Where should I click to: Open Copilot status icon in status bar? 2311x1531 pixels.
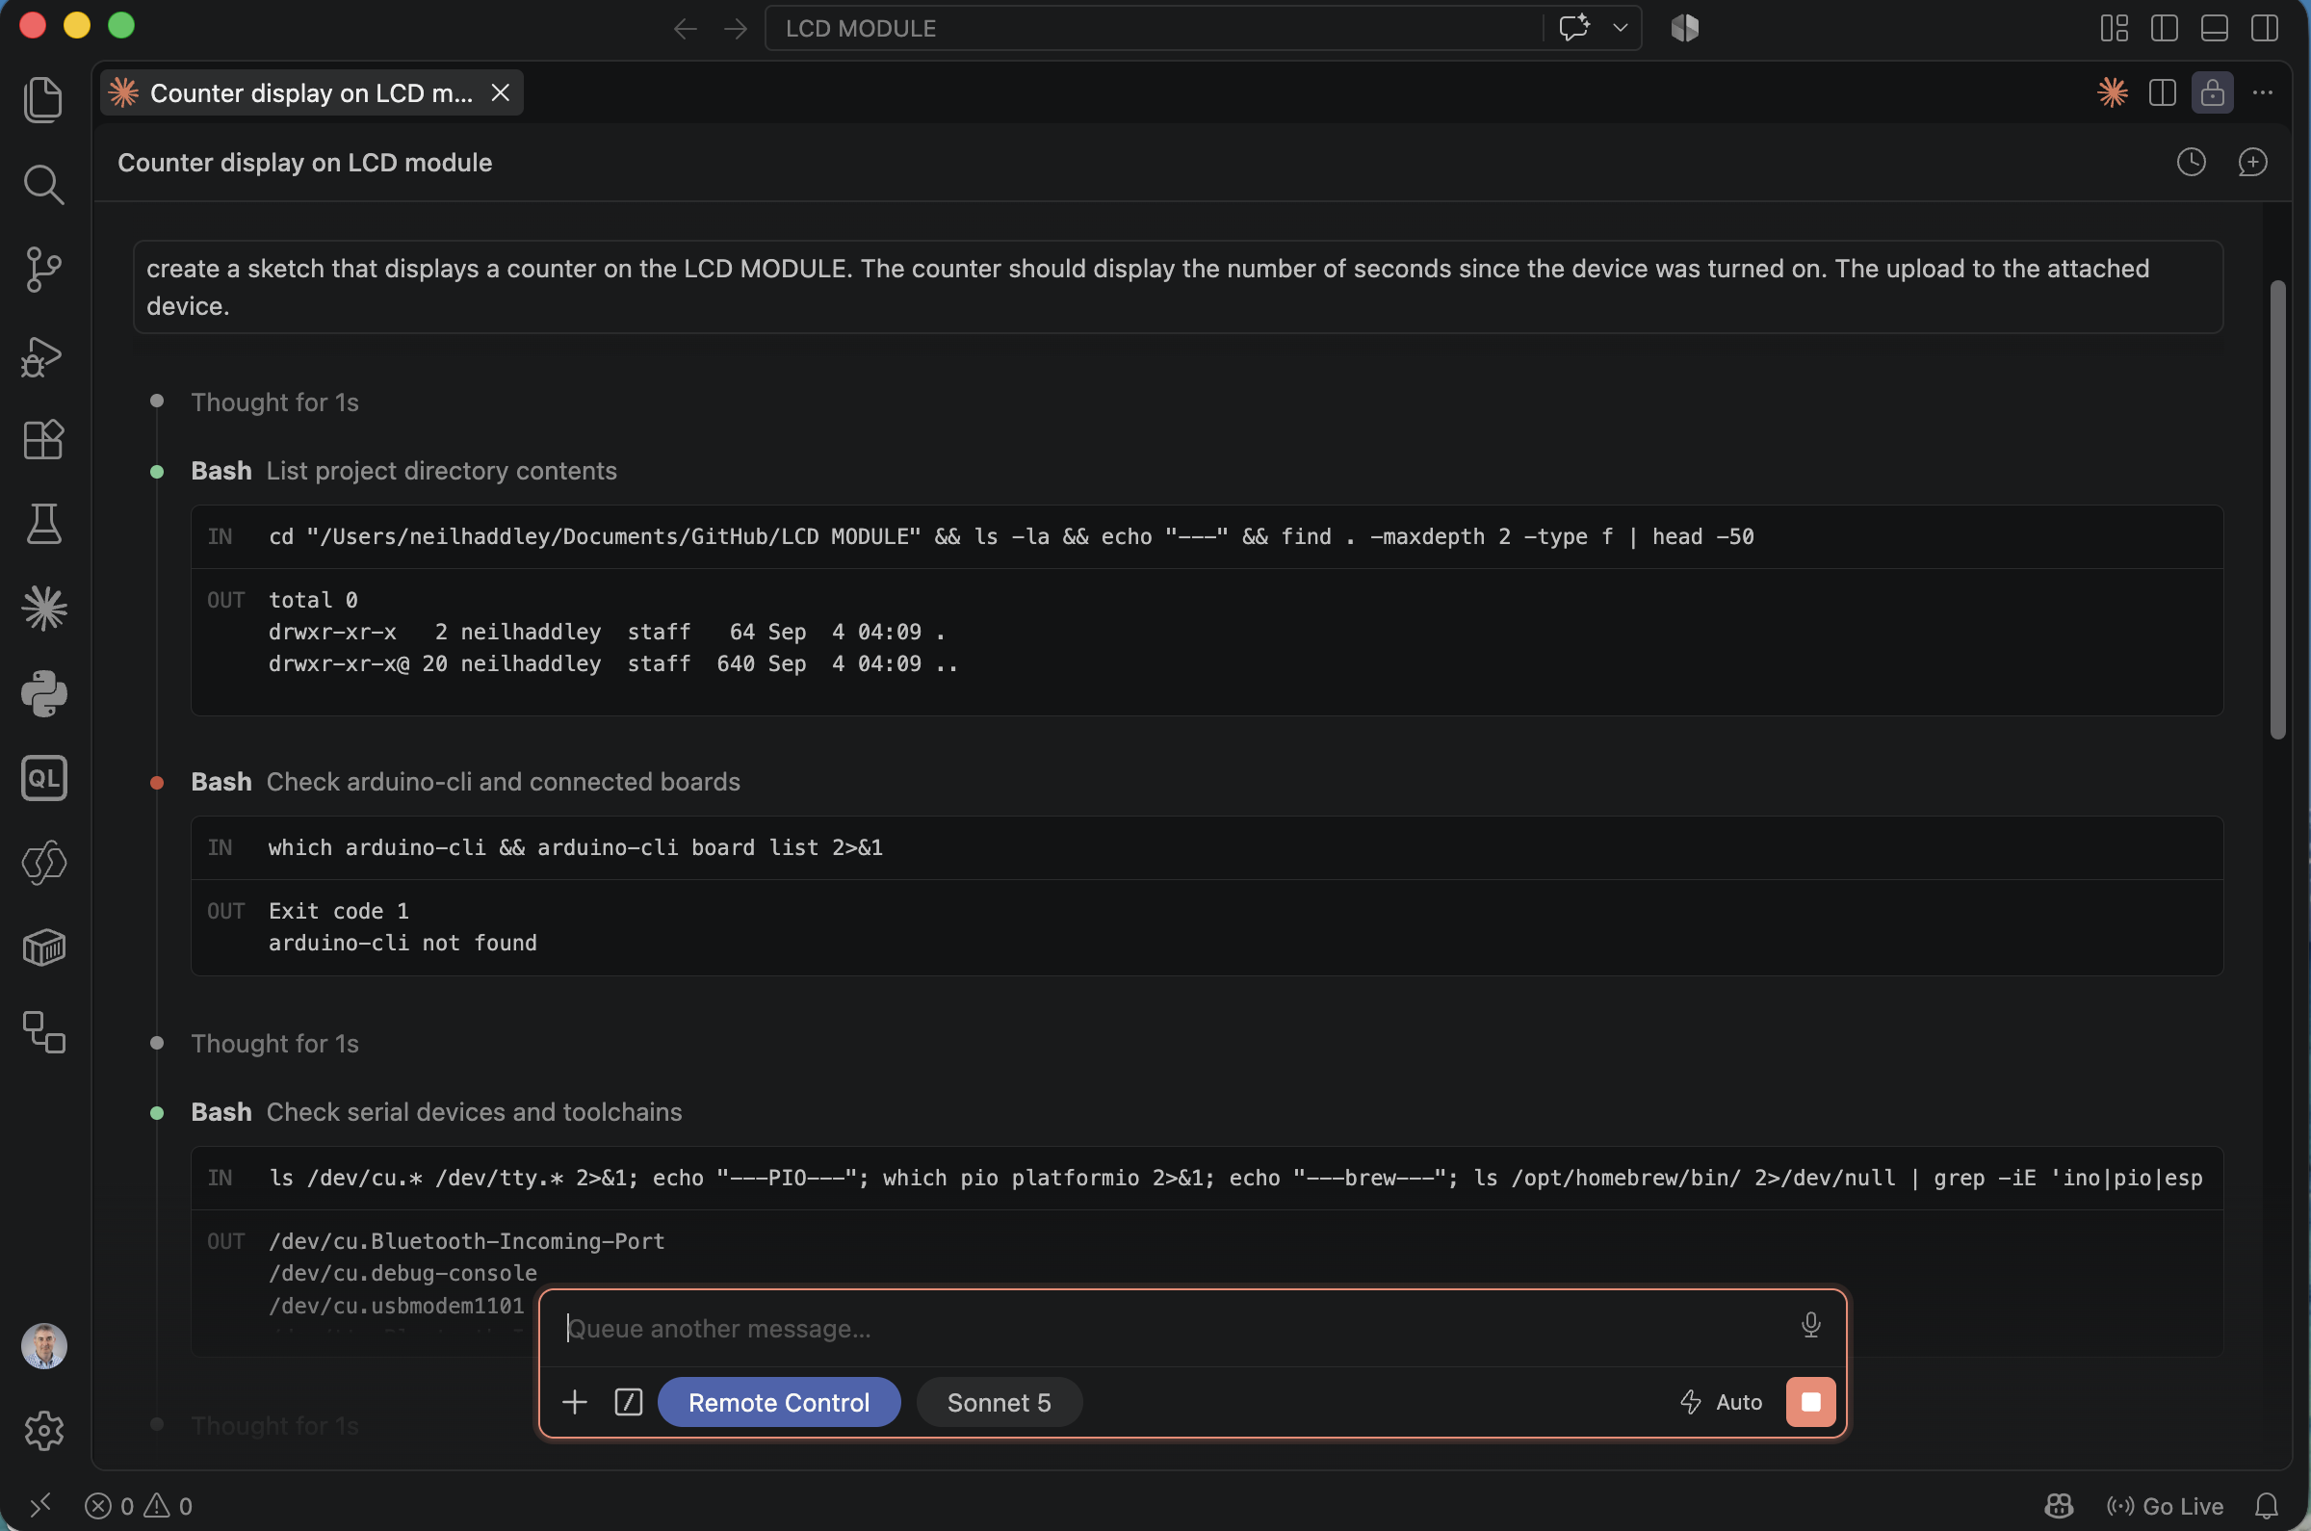(2059, 1506)
